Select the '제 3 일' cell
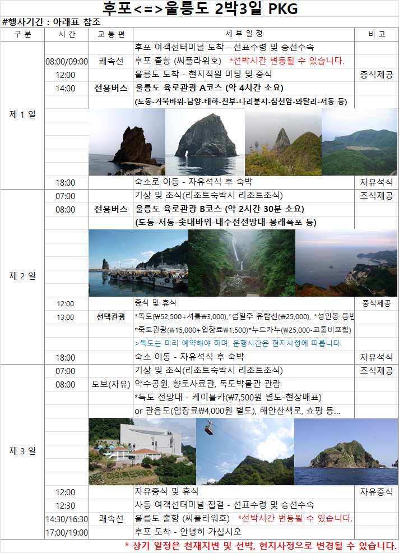Image resolution: width=399 pixels, height=553 pixels. [22, 451]
